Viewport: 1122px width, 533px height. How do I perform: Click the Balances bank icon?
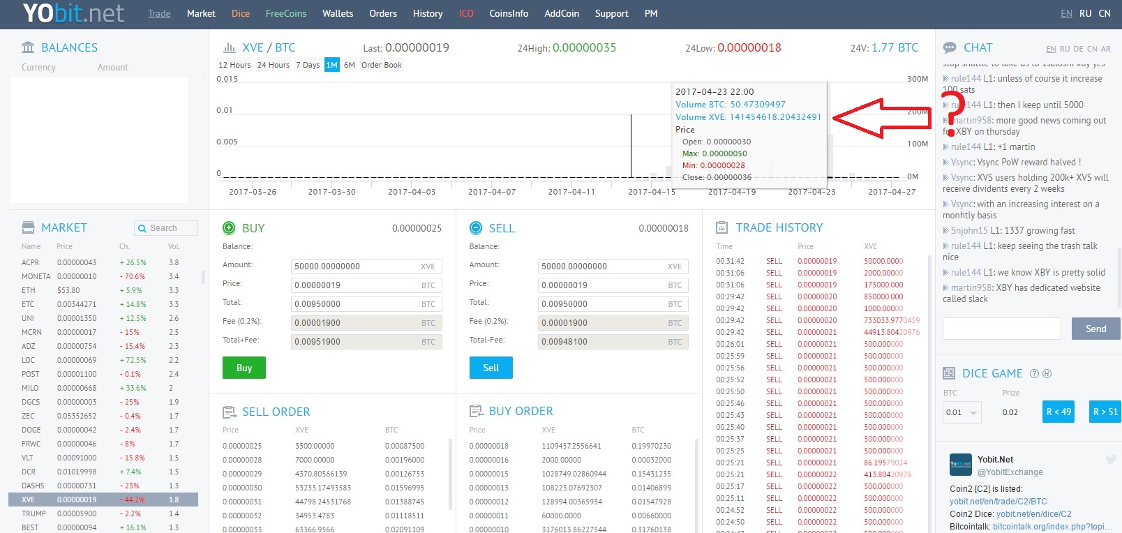28,47
